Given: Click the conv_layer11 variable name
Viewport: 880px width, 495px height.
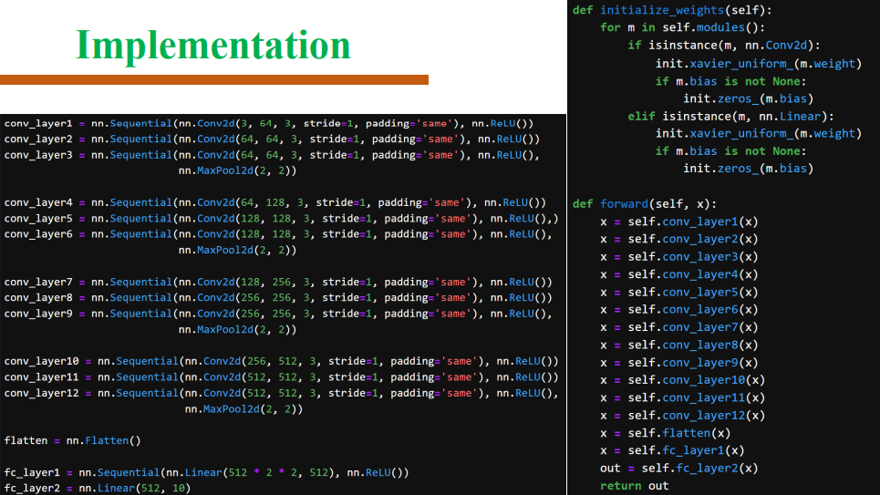Looking at the screenshot, I should (x=42, y=377).
